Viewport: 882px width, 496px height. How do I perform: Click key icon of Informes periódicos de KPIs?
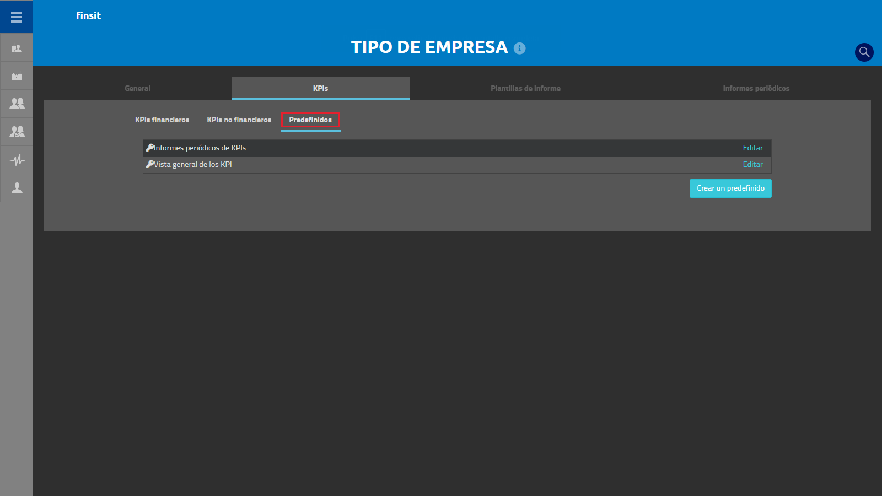coord(149,148)
